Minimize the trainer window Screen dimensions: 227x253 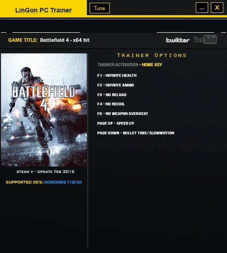coord(202,7)
